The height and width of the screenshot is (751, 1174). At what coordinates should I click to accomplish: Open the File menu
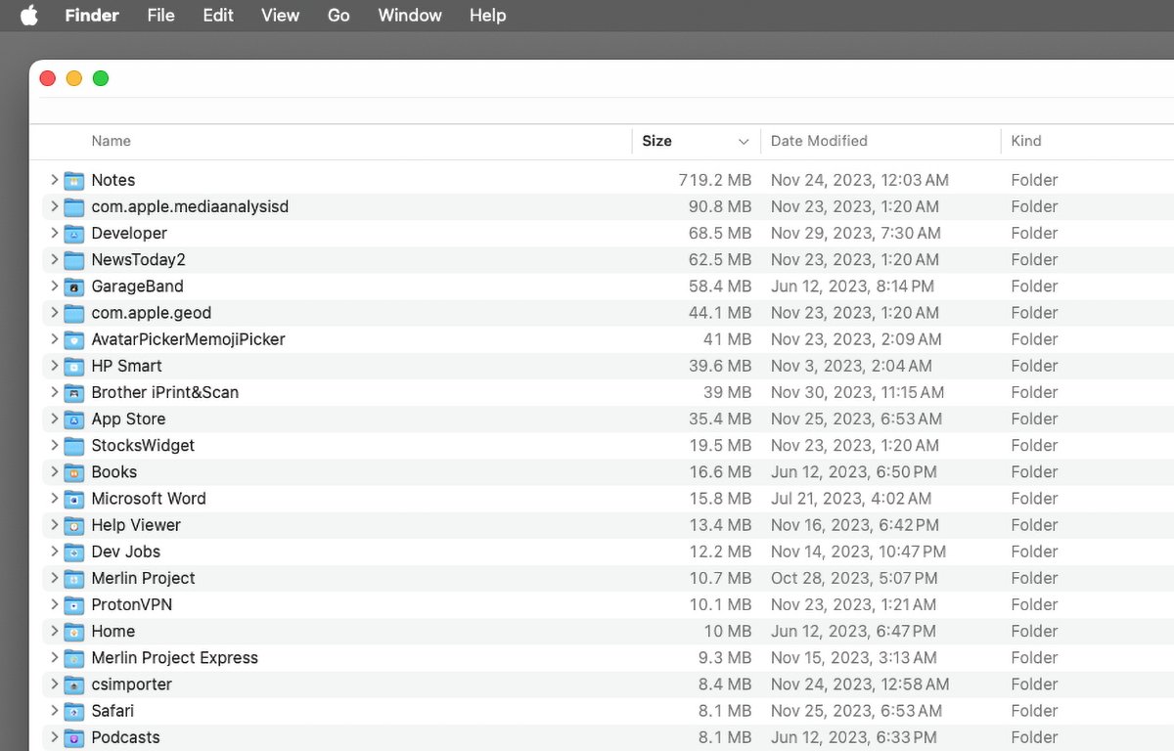click(x=160, y=16)
